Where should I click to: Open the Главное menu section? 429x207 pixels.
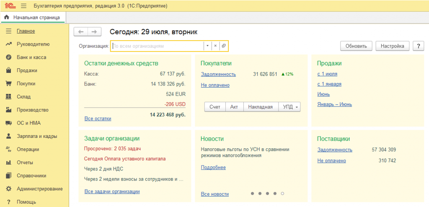pyautogui.click(x=26, y=31)
